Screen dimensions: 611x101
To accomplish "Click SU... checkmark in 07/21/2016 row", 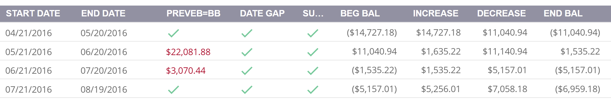I will point(313,90).
